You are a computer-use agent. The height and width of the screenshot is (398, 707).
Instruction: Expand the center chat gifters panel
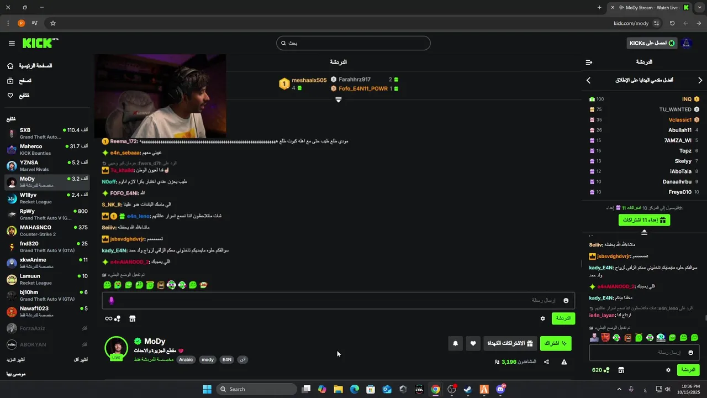(x=339, y=99)
